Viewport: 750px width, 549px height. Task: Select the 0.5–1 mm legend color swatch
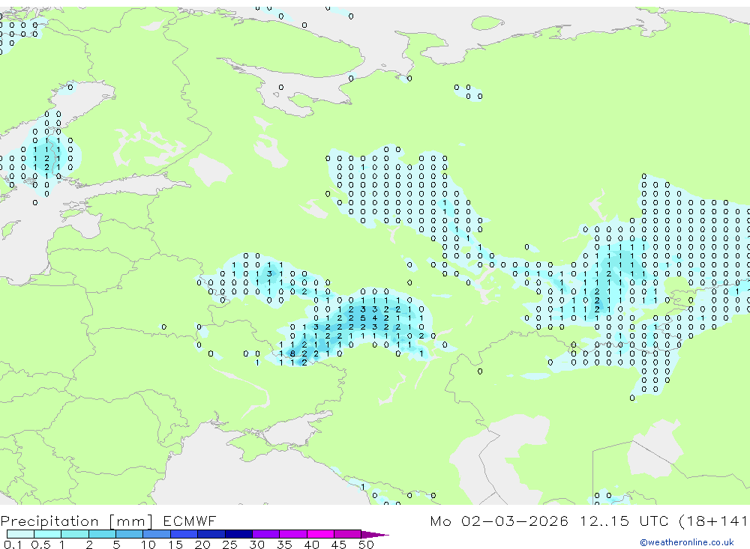(47, 534)
